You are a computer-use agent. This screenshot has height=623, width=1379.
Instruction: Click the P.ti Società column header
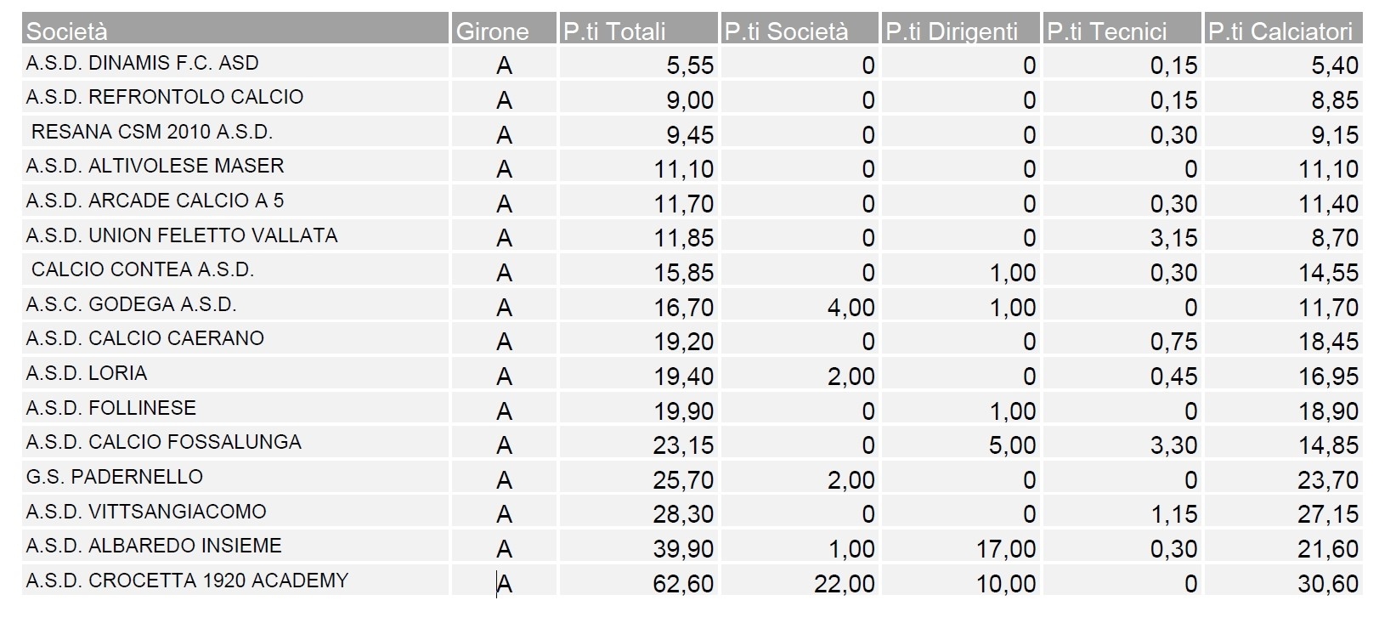(786, 31)
